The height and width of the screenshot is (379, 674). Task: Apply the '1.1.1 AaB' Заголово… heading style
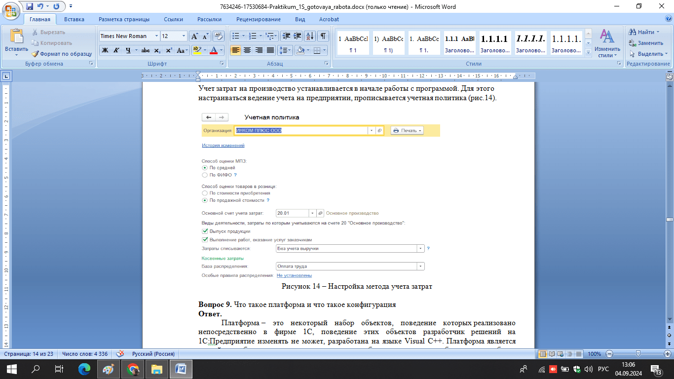point(459,43)
